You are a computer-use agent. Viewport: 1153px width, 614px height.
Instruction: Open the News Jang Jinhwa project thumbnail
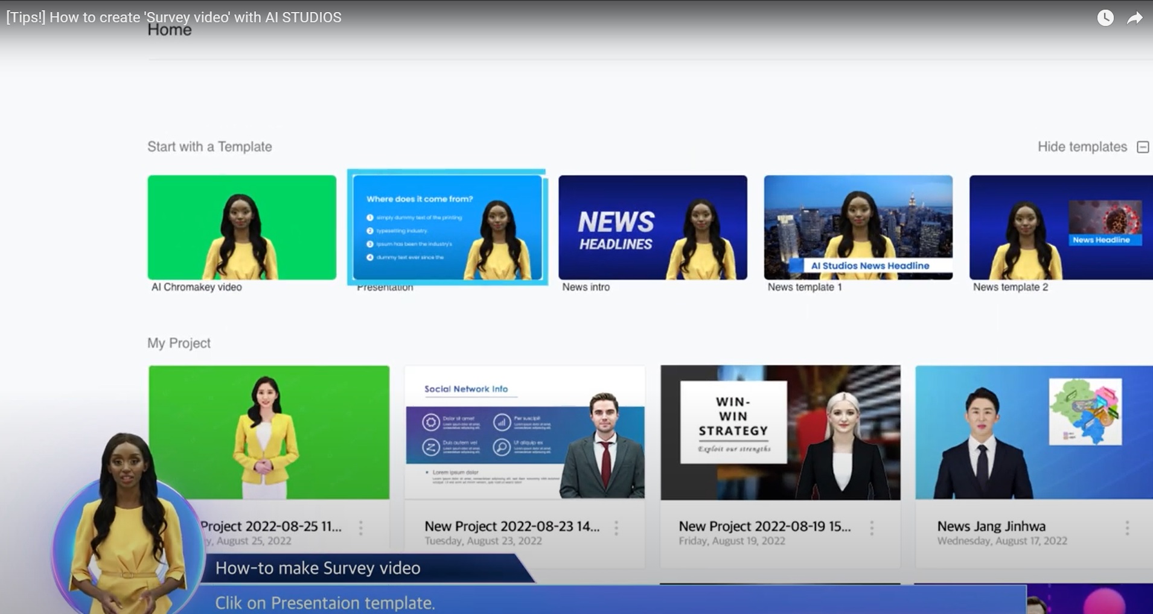coord(1034,432)
